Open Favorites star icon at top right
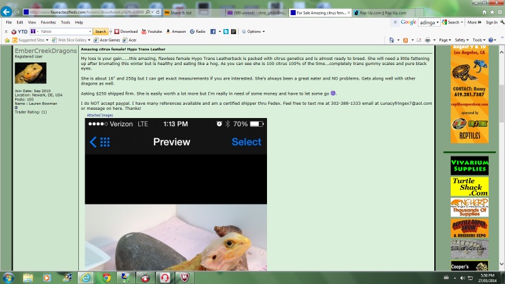 coord(492,12)
